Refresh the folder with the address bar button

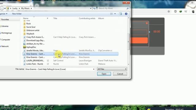[x=94, y=8]
